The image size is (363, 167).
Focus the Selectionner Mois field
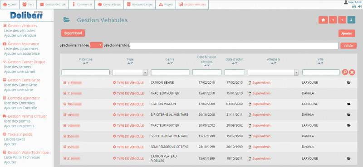234,46
